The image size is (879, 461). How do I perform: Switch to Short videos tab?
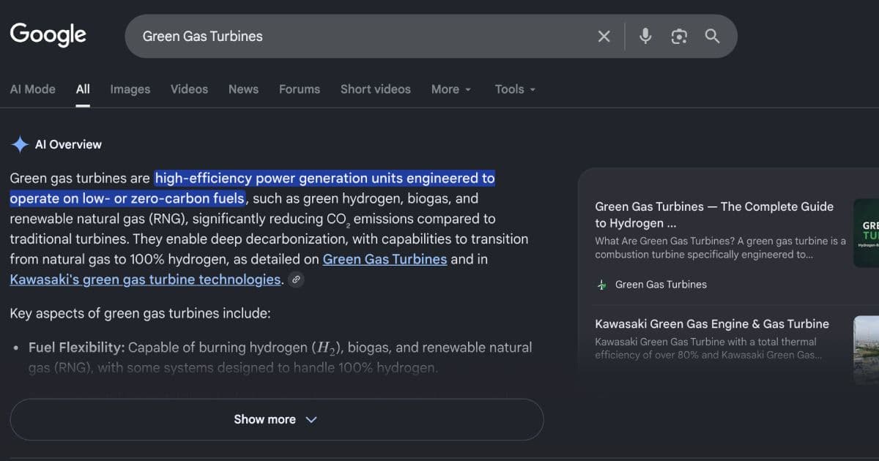[375, 89]
